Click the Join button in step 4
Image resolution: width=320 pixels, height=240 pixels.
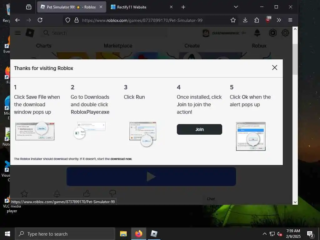click(x=199, y=129)
